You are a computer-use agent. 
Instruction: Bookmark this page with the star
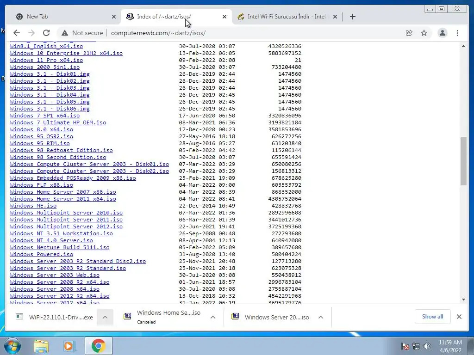(424, 33)
